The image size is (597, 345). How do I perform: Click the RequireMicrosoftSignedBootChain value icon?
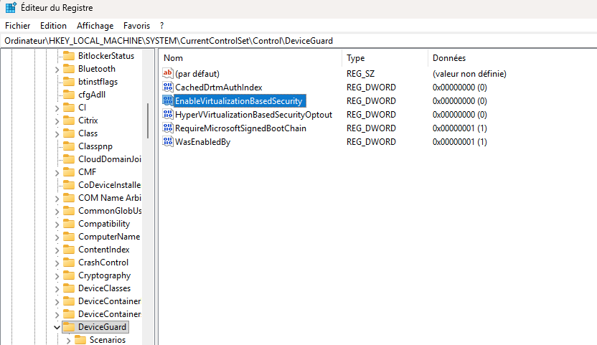pyautogui.click(x=169, y=128)
